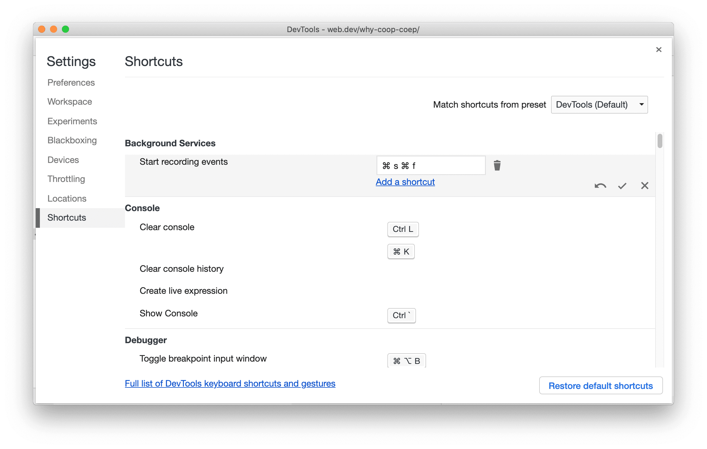Click the dismiss X icon

coord(645,185)
